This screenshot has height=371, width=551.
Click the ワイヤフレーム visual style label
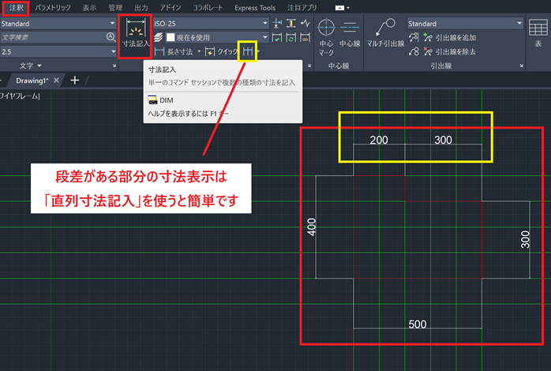pos(20,96)
